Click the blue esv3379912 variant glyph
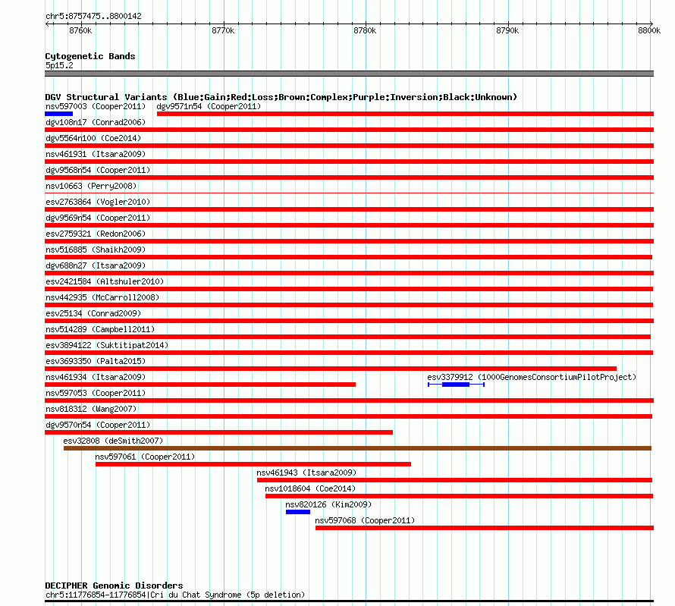The image size is (675, 606). pyautogui.click(x=456, y=385)
